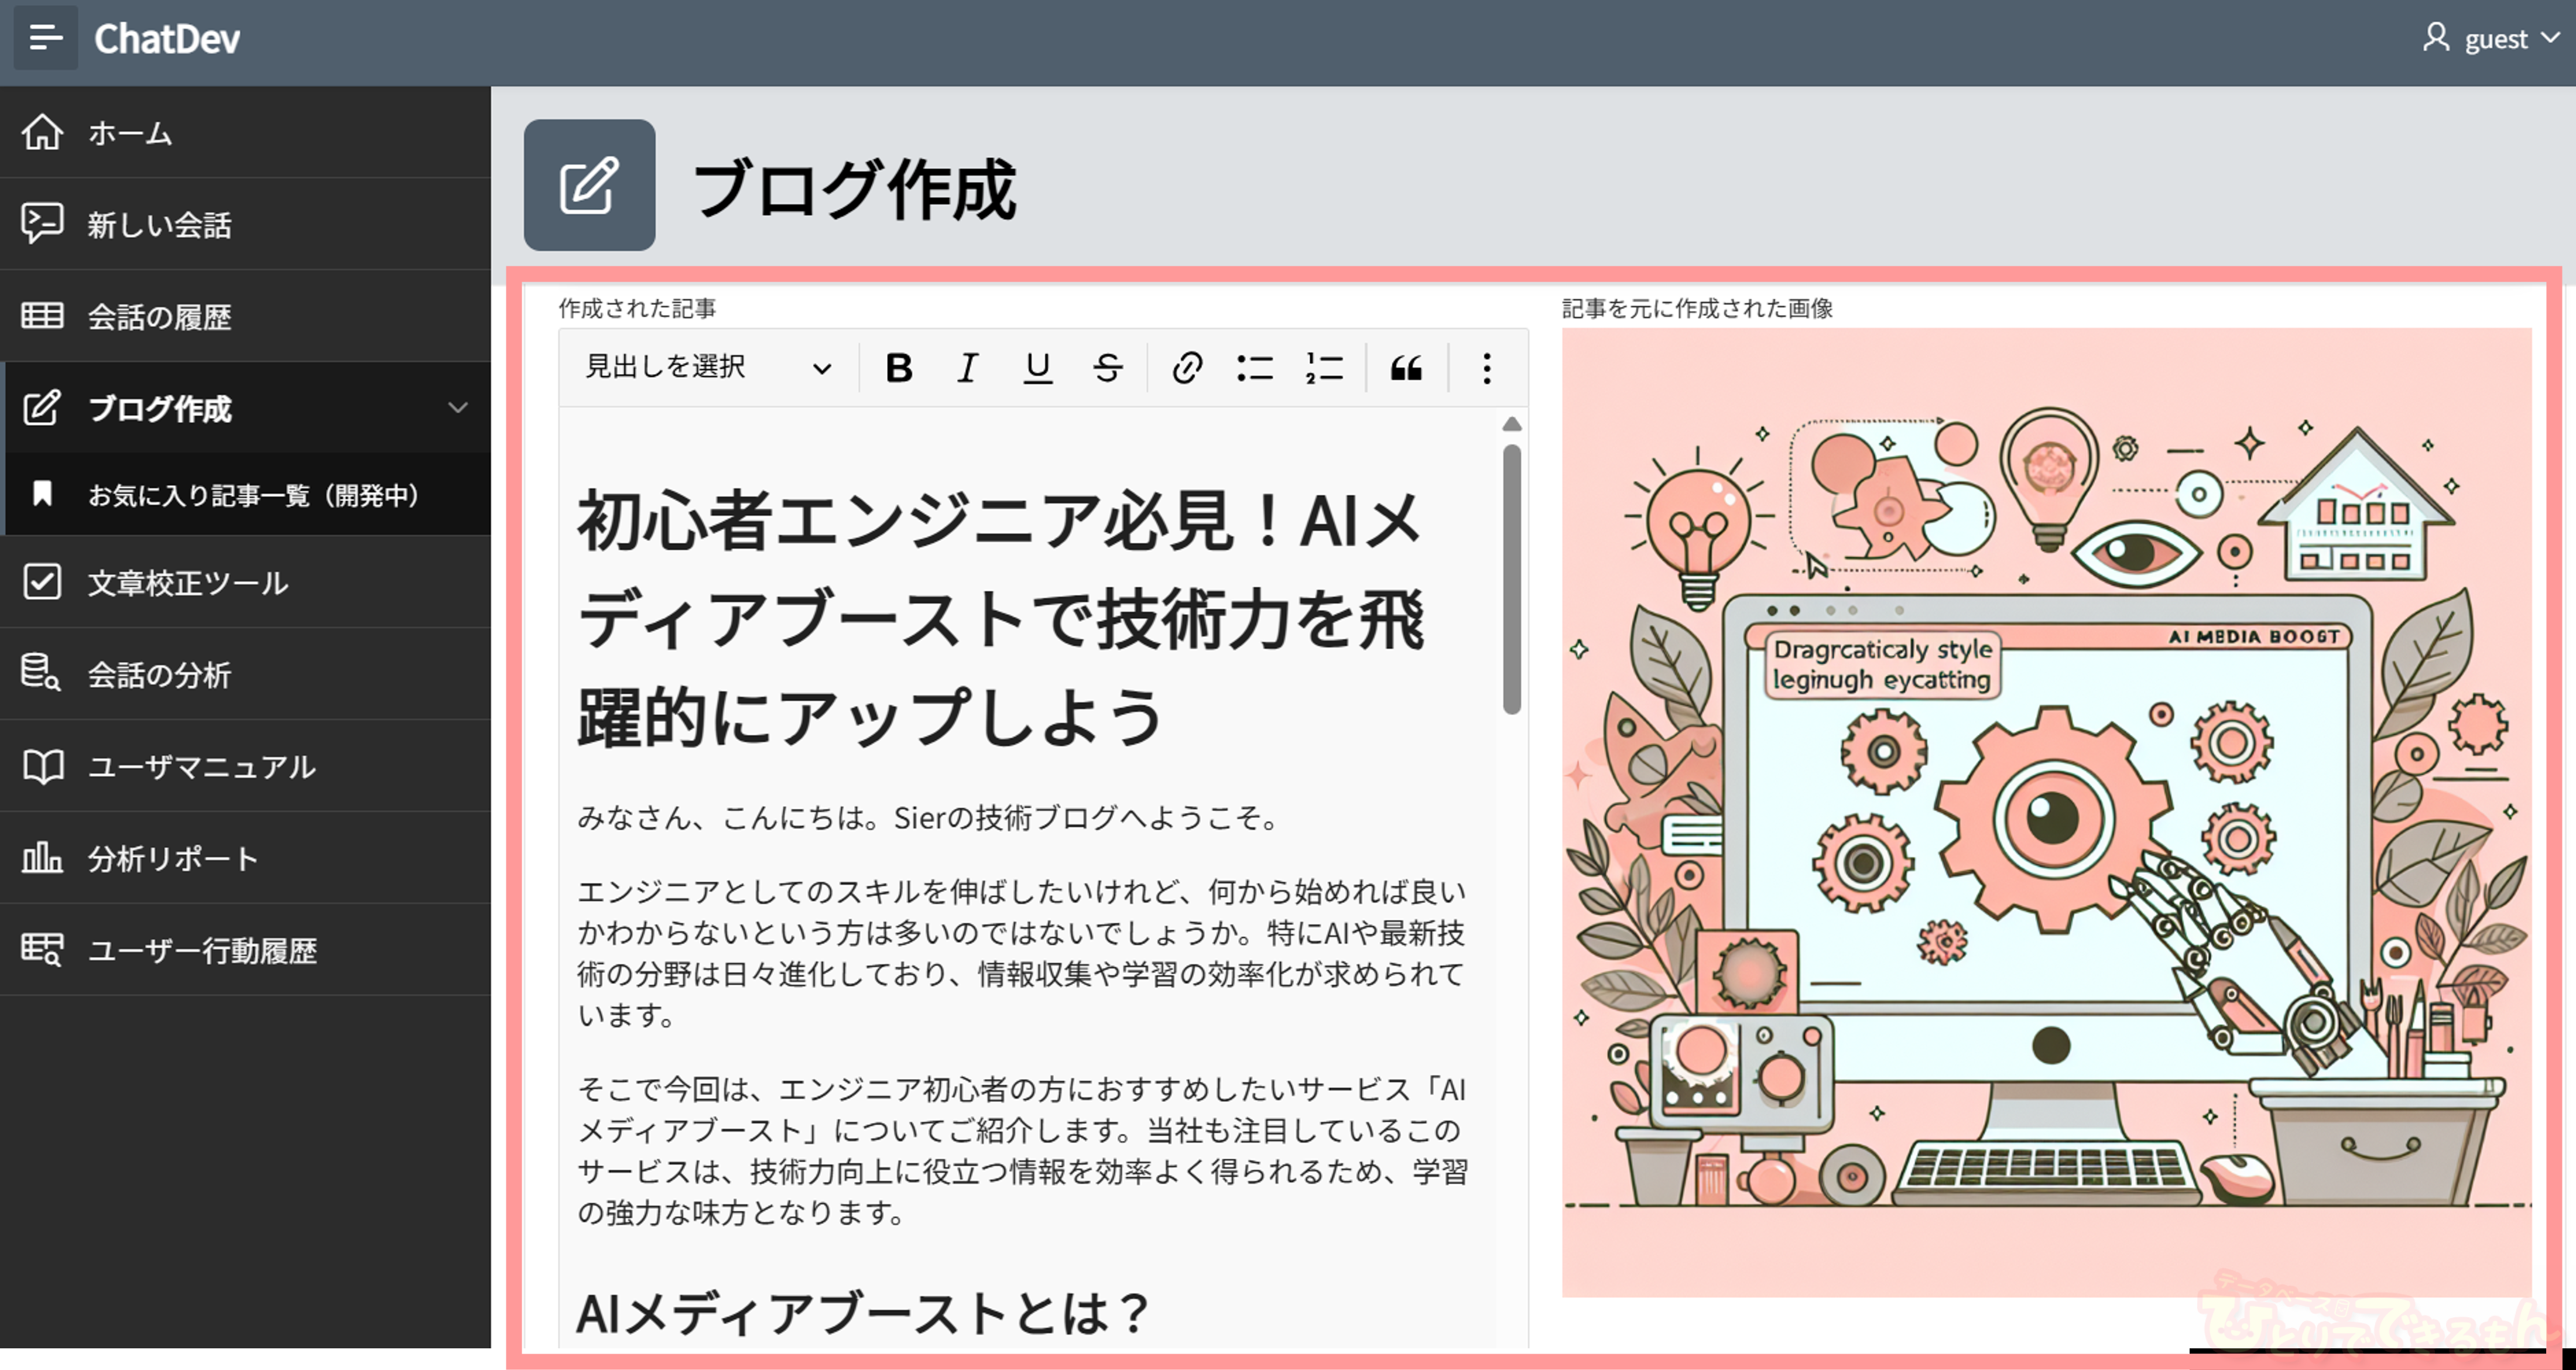
Task: Open 新しい会話 from the sidebar
Action: pos(159,224)
